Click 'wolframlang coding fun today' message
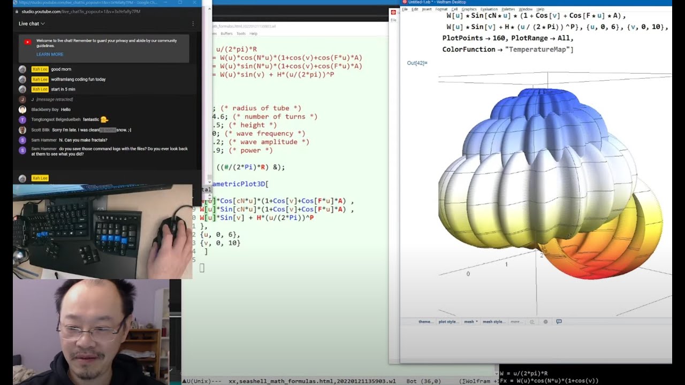The width and height of the screenshot is (685, 385). click(78, 79)
